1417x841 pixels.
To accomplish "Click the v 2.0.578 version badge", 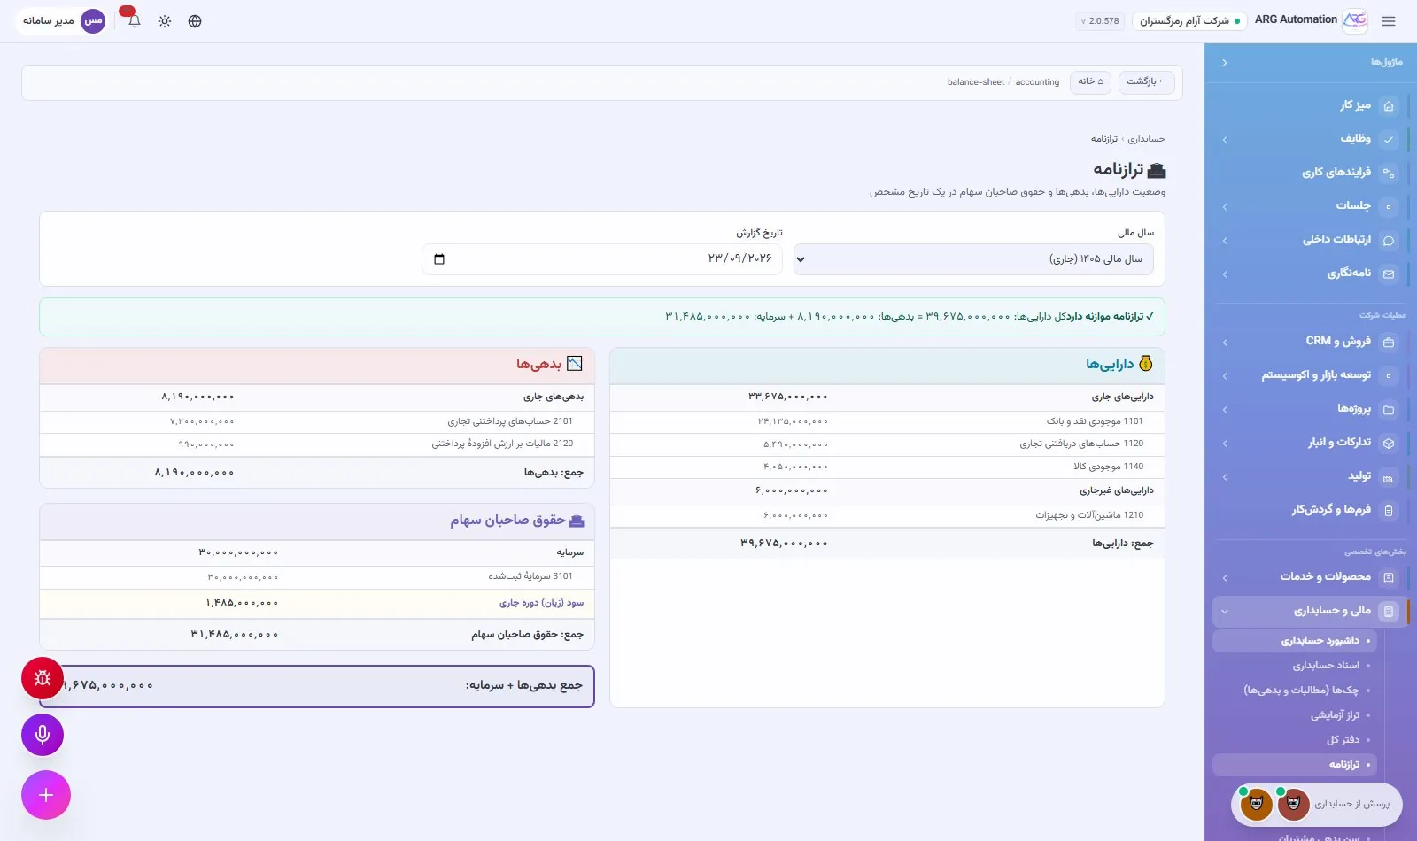I will (1100, 21).
